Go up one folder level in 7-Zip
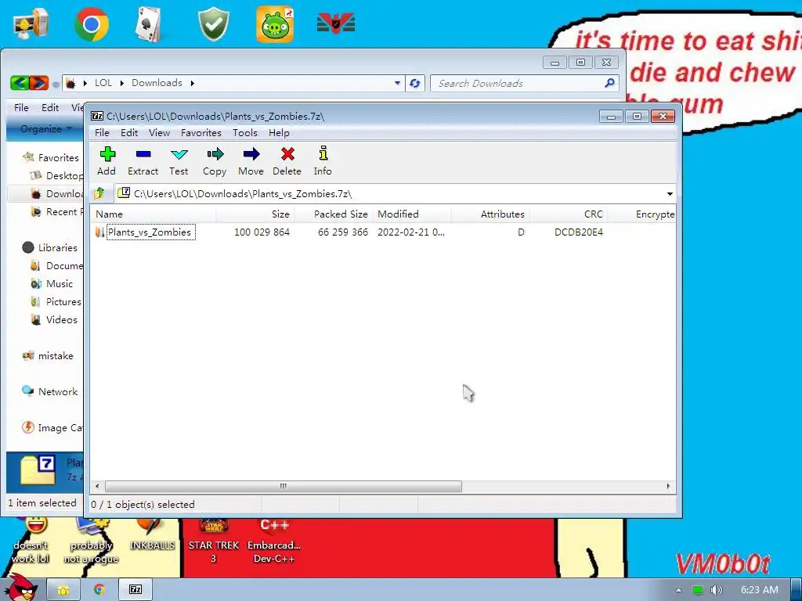The height and width of the screenshot is (601, 802). click(x=99, y=193)
